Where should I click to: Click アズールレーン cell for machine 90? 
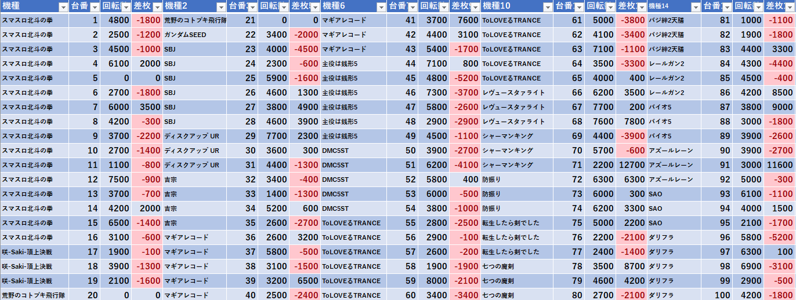point(674,151)
